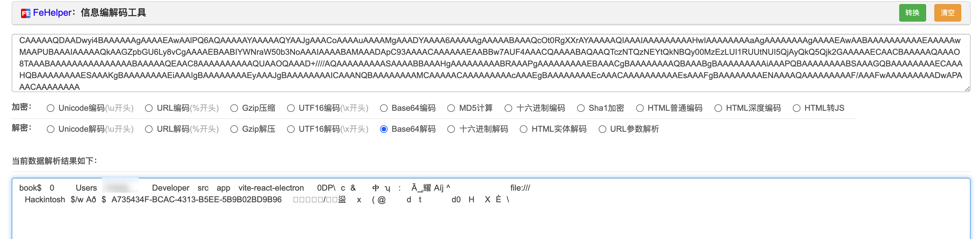Click the 加密 row label
This screenshot has width=977, height=239.
(x=22, y=107)
